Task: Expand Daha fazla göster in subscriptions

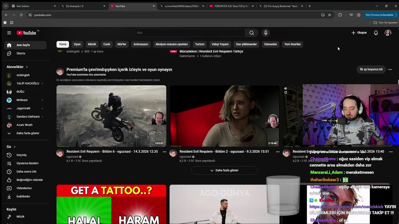Action: [25, 133]
